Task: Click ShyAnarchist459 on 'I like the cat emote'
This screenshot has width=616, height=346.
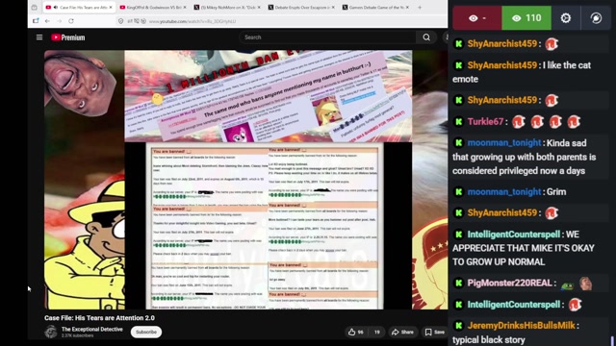Action: click(502, 65)
